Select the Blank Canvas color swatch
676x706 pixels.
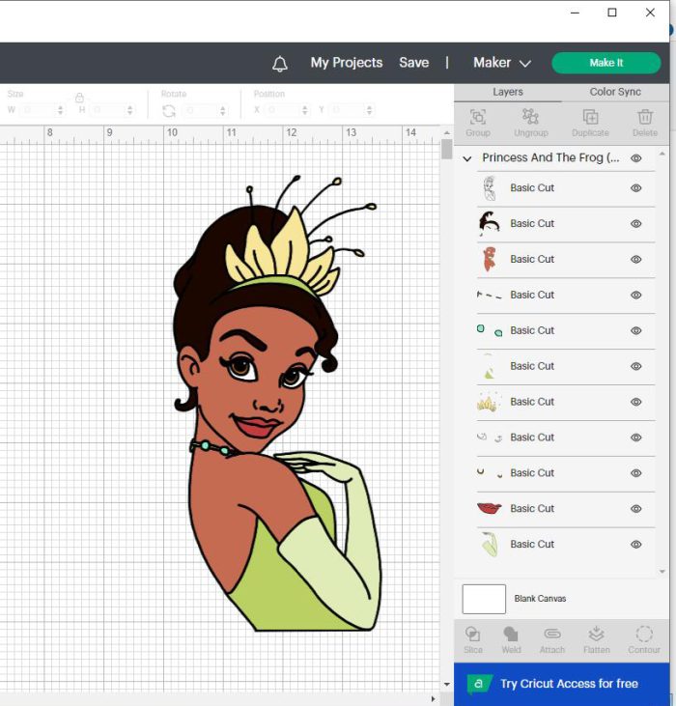484,600
